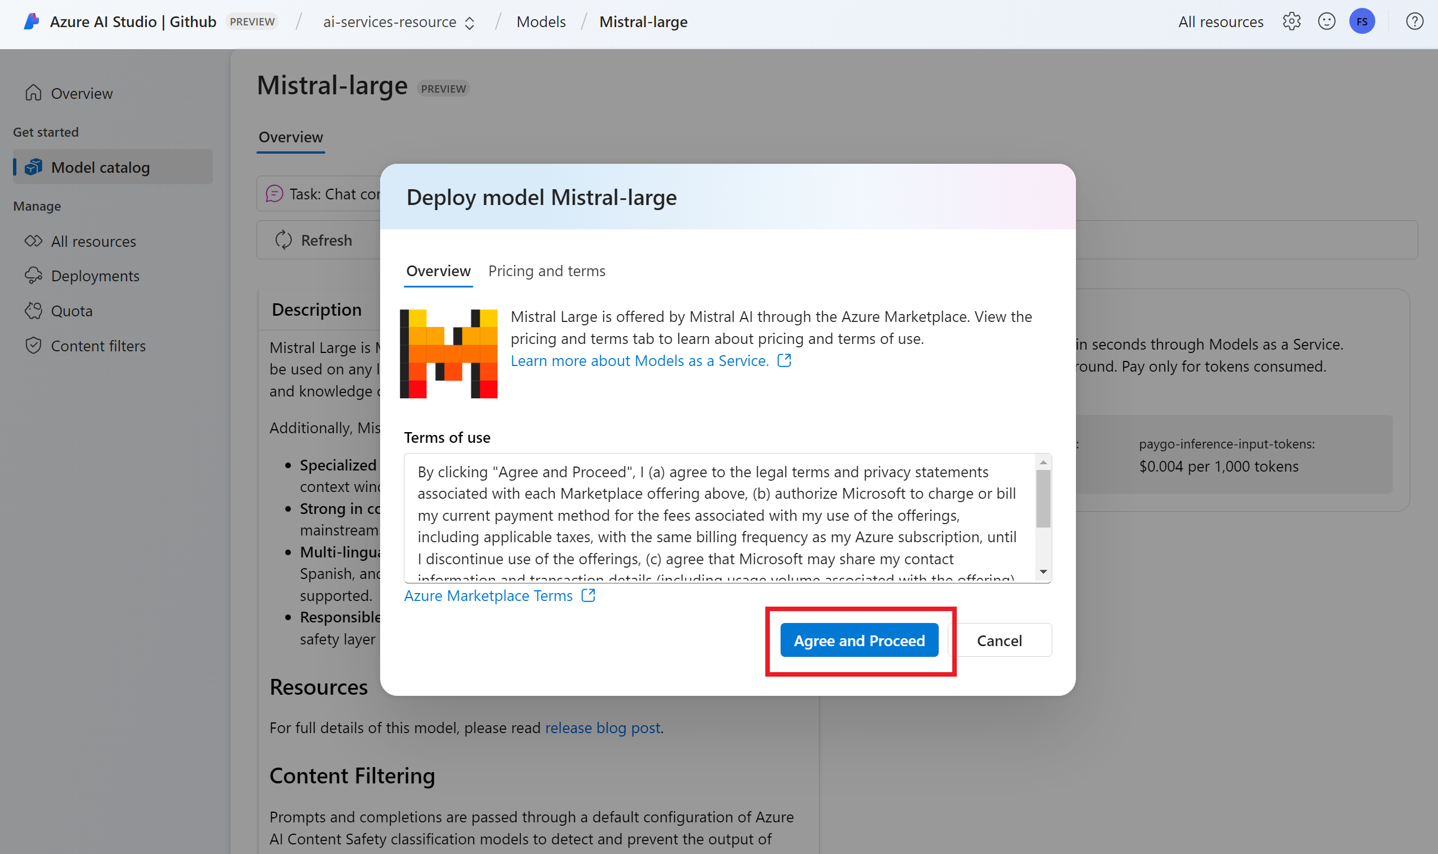
Task: Click the smiley feedback icon
Action: pos(1326,21)
